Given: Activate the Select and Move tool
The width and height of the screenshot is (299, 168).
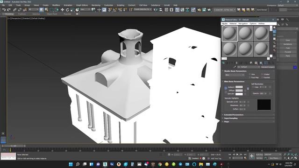Looking at the screenshot, I should [62, 10].
